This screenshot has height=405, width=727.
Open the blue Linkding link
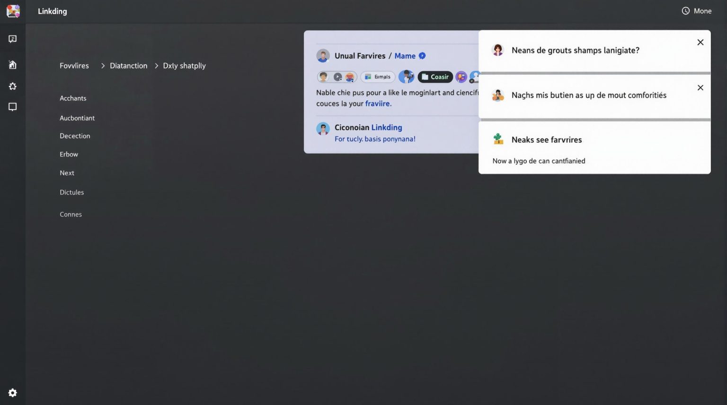point(386,128)
